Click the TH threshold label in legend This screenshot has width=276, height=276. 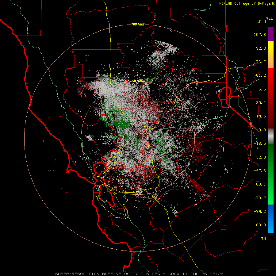263,239
